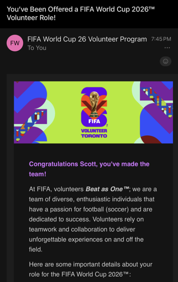Click 'FIFA World Cup 2026™' in last line
Screen dimensions: 178x282
[x=95, y=274]
